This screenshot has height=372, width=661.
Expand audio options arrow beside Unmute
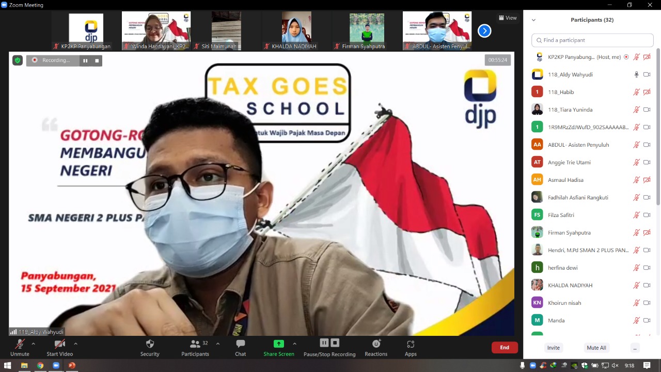pos(34,344)
